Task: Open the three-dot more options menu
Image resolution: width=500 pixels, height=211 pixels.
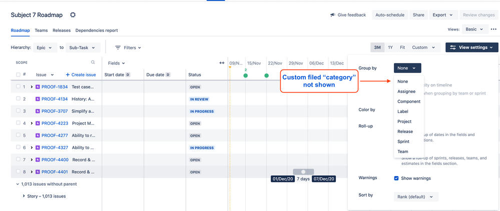Action: [493, 29]
